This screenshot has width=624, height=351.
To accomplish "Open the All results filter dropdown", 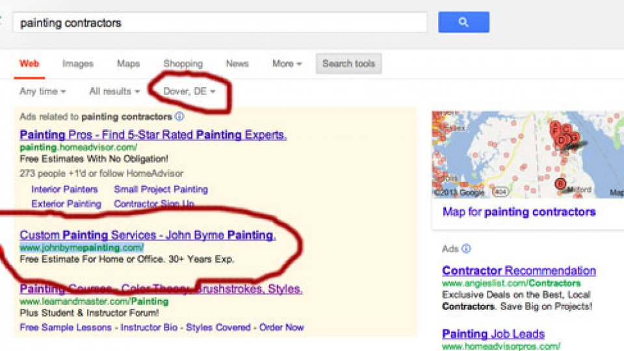I will point(114,91).
